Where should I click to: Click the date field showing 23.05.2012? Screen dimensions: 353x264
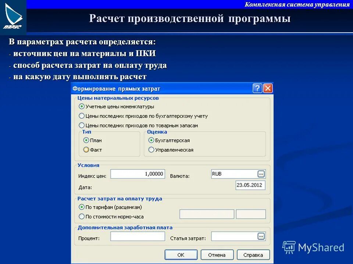tap(250, 186)
